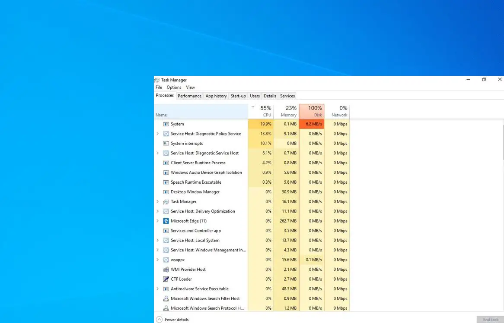
Task: Sort by the CPU column header
Action: (261, 111)
